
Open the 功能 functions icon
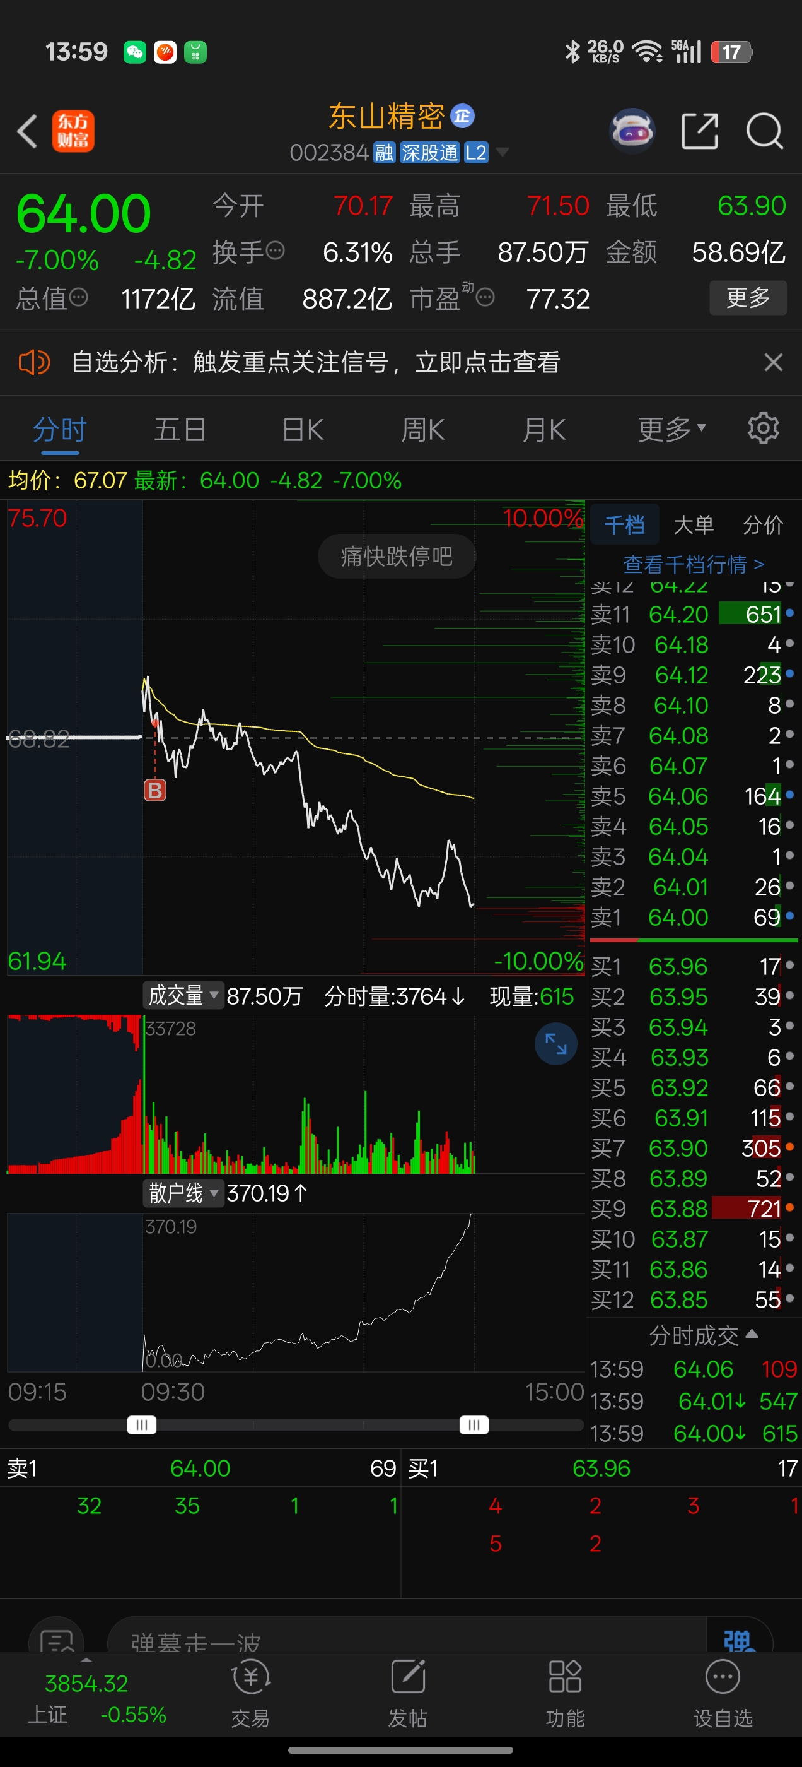point(566,1694)
